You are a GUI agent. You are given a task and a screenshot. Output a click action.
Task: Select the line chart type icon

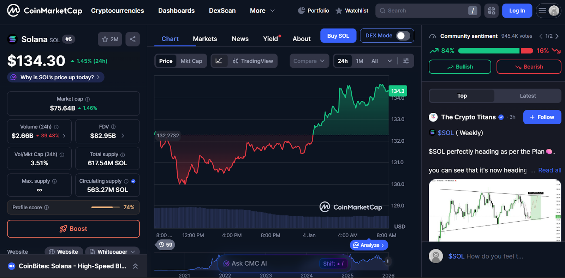[219, 61]
